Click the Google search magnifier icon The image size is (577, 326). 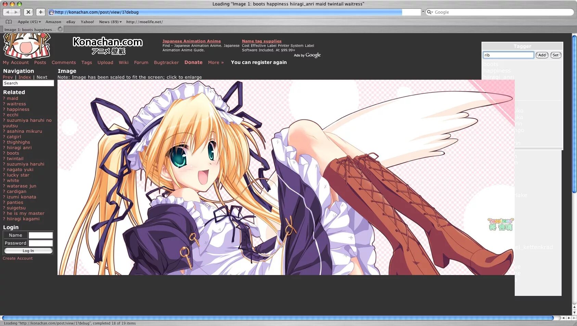(429, 12)
